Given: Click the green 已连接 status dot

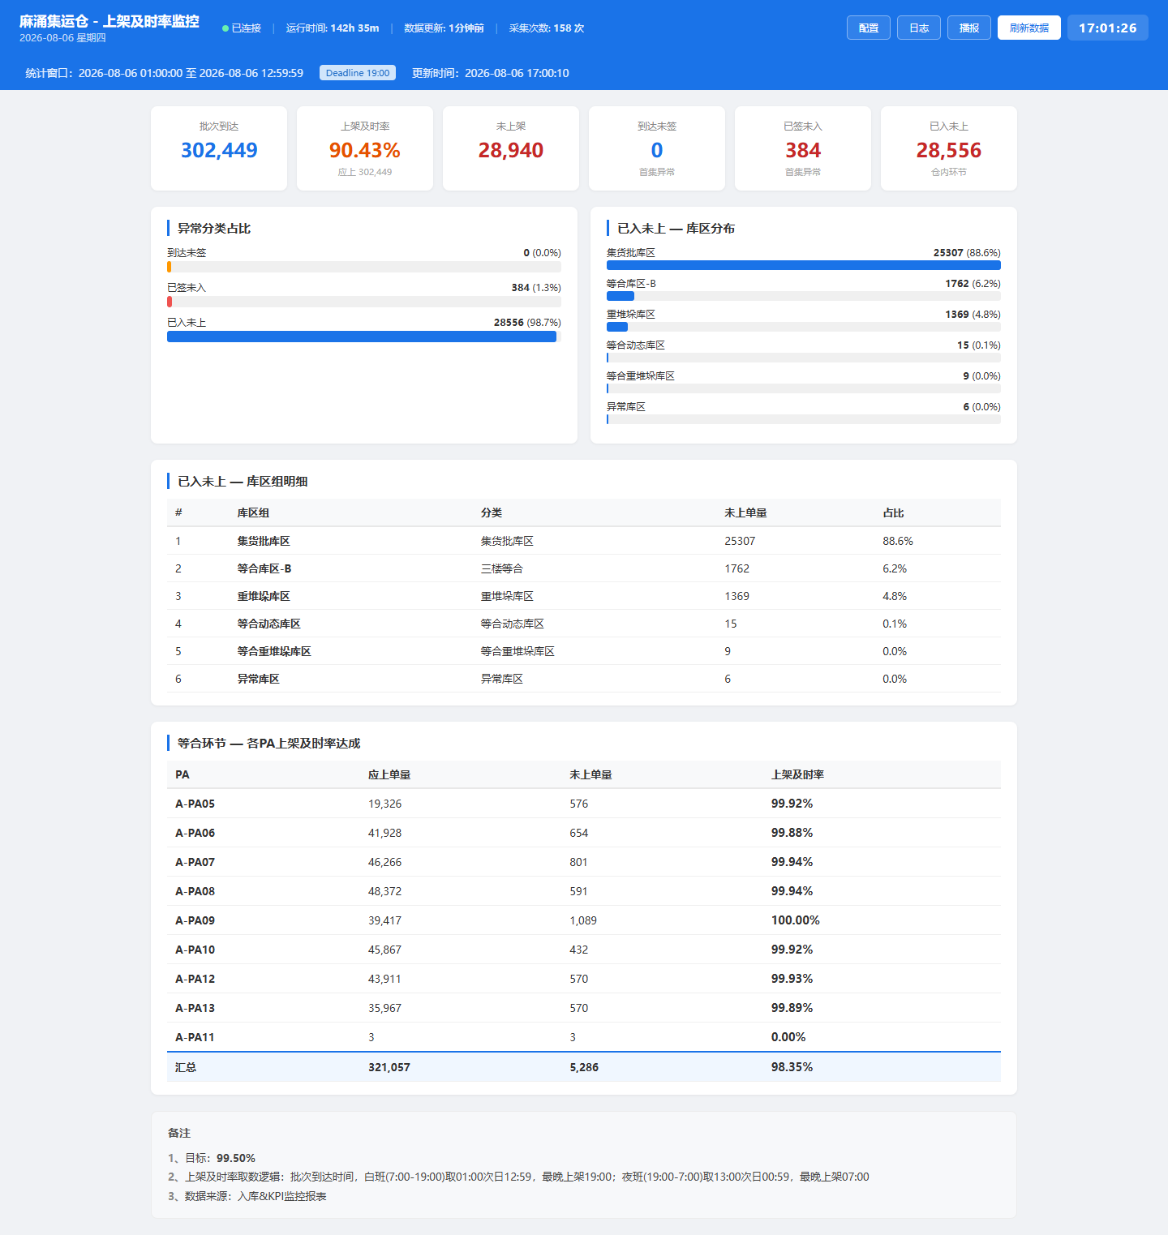Looking at the screenshot, I should point(225,28).
